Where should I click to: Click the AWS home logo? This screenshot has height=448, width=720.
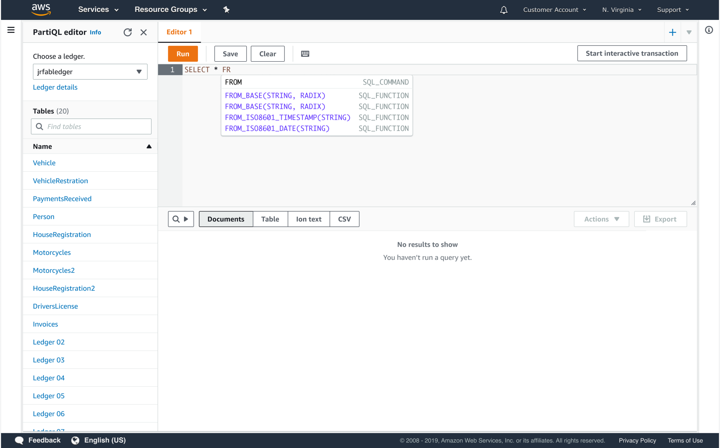click(x=41, y=9)
